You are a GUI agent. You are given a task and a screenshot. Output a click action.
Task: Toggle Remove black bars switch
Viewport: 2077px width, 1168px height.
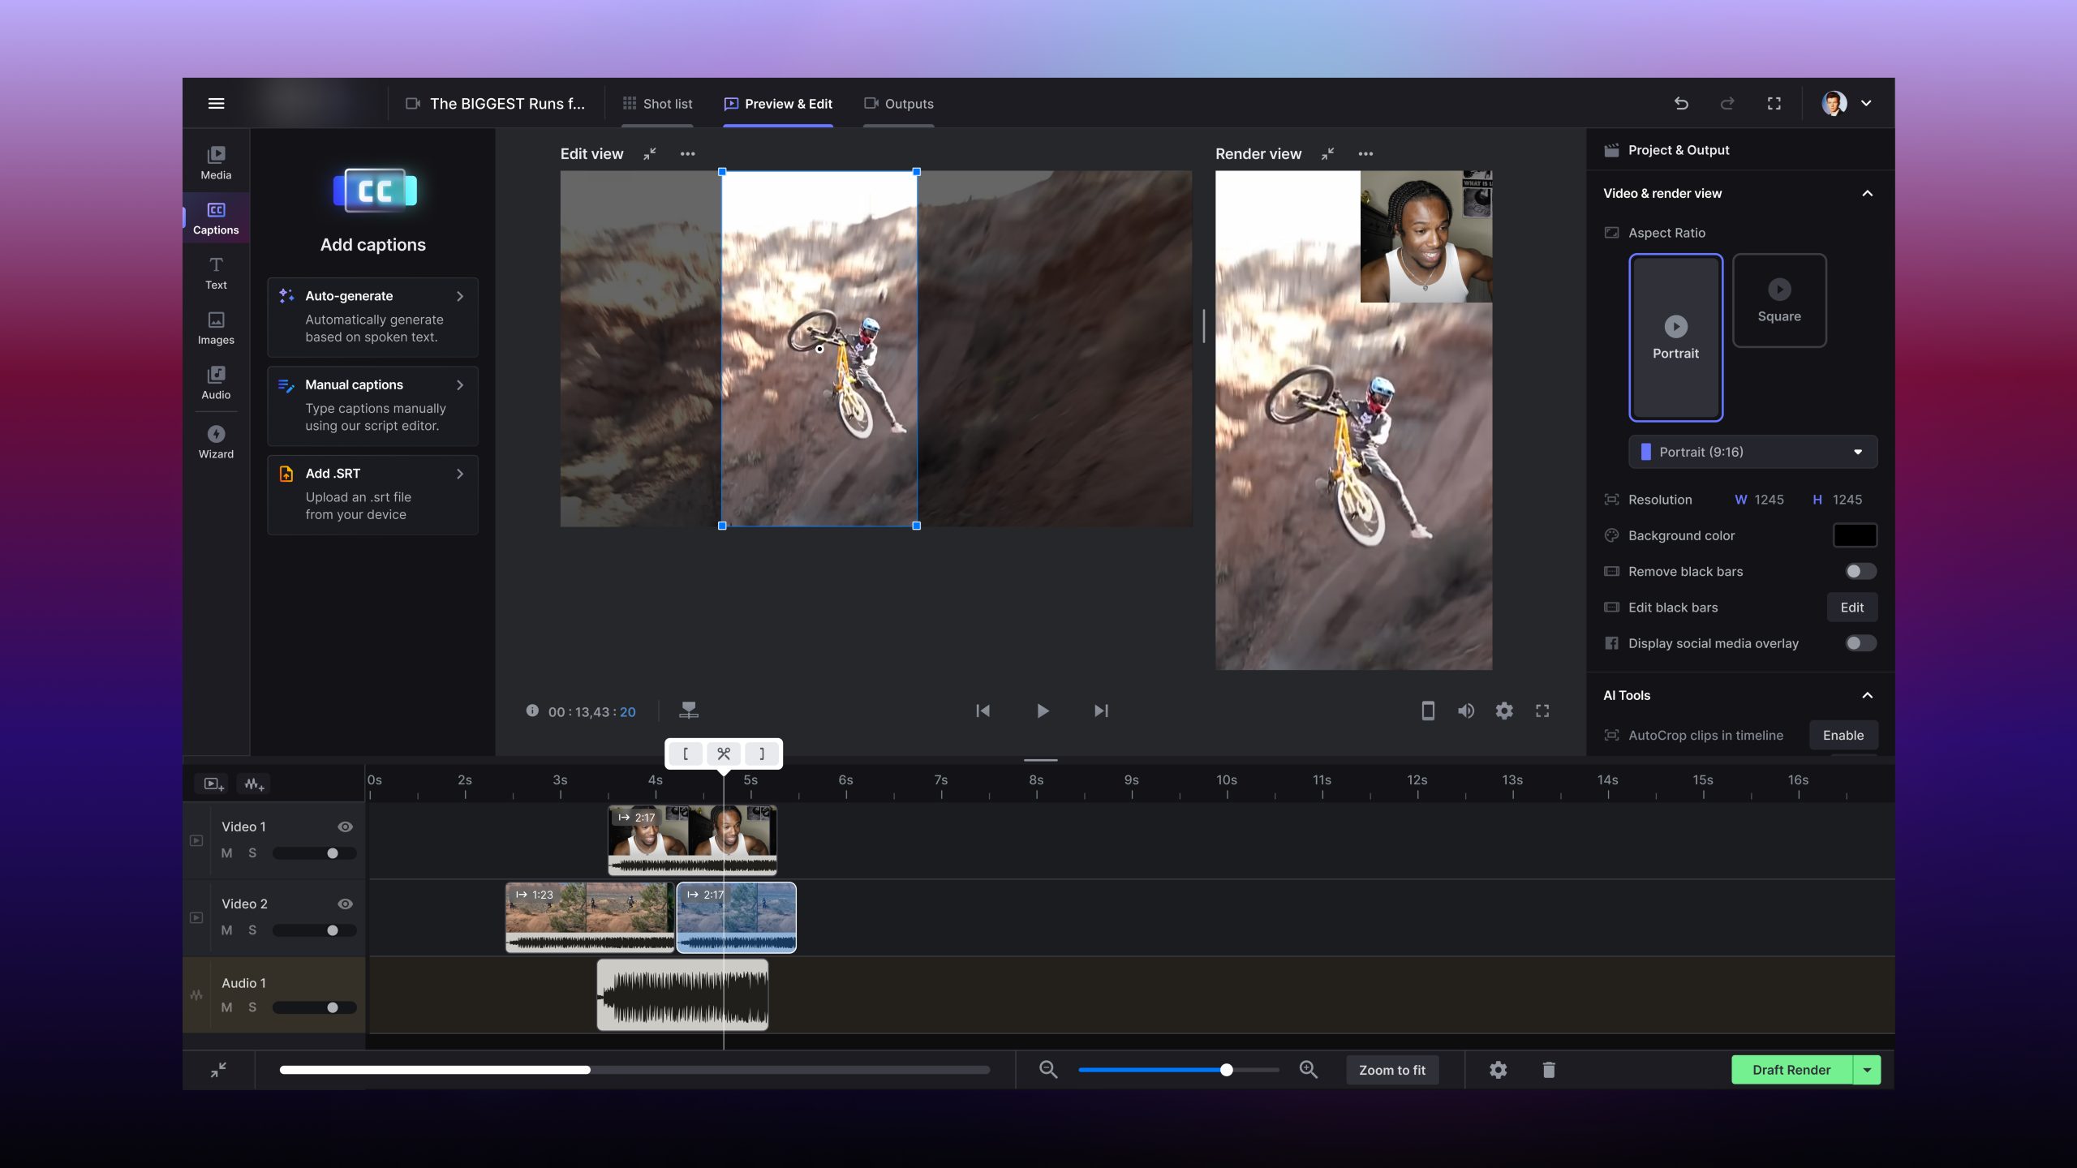[1860, 572]
